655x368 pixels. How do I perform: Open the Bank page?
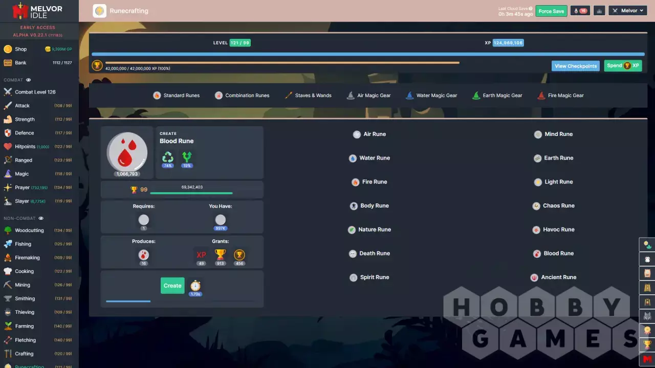coord(20,63)
